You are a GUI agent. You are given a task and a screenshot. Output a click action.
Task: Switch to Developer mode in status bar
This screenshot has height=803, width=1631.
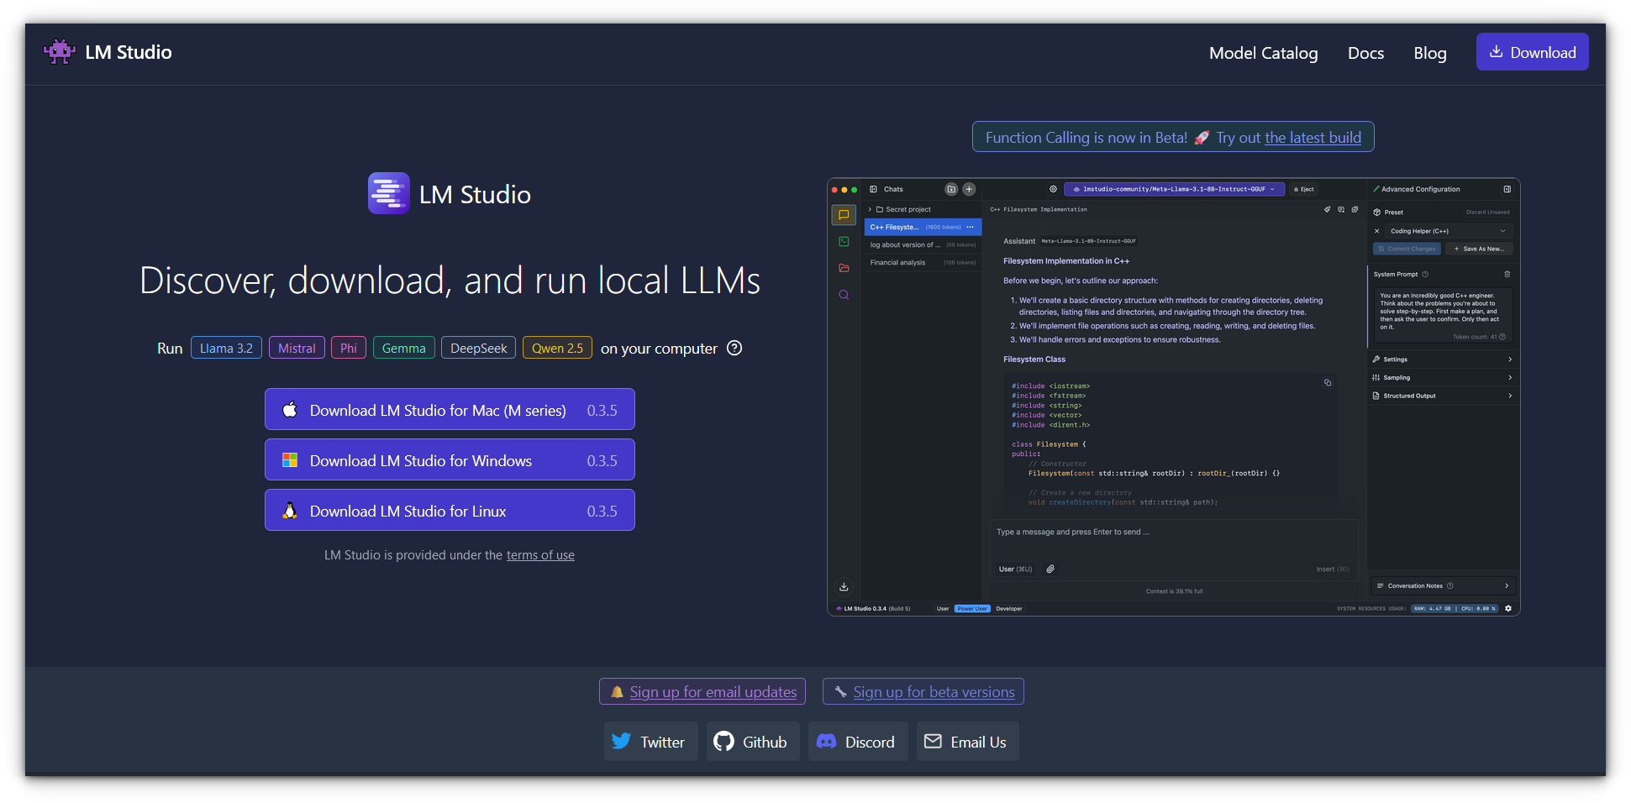coord(1009,609)
